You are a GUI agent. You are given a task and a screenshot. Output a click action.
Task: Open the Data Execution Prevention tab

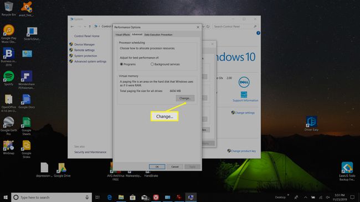[x=158, y=35]
